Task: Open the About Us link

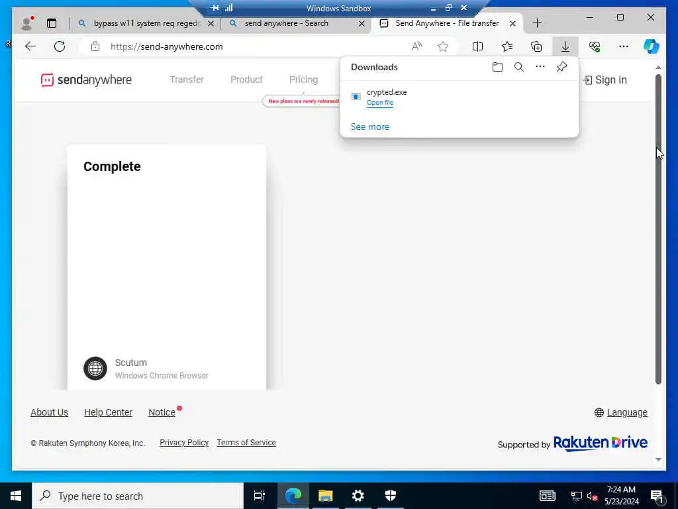Action: click(x=49, y=412)
